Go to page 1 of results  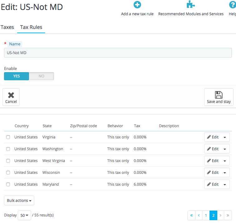pos(206,215)
